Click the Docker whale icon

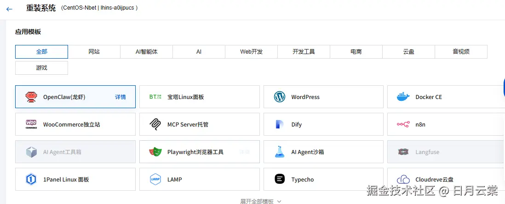(403, 97)
